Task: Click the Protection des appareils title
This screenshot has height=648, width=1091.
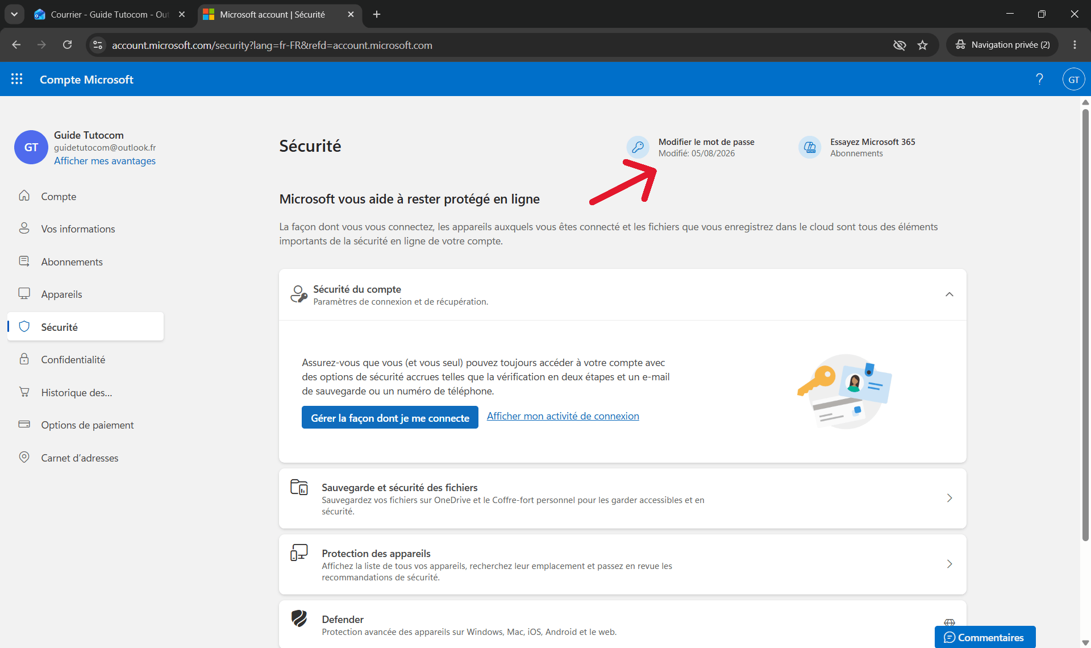Action: coord(376,553)
